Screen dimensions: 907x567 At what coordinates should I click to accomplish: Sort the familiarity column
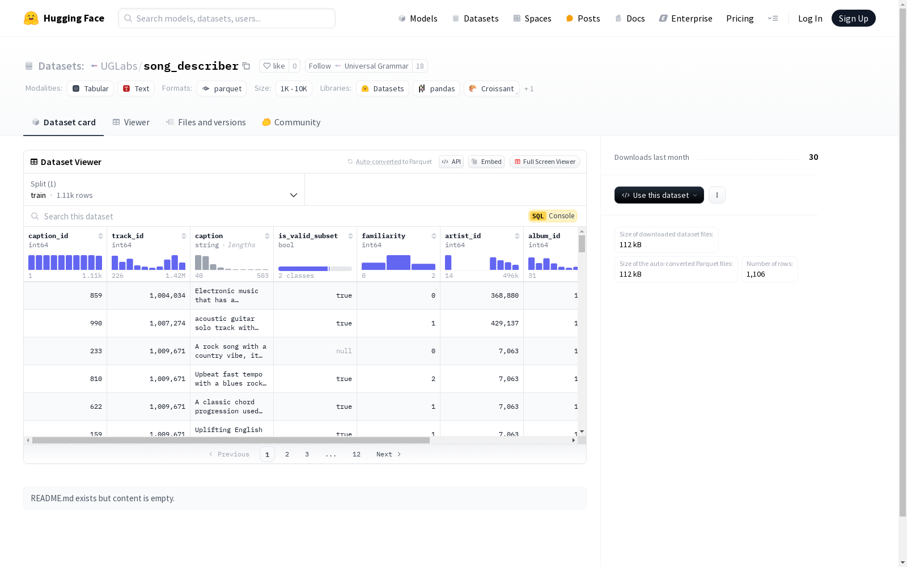click(x=434, y=236)
